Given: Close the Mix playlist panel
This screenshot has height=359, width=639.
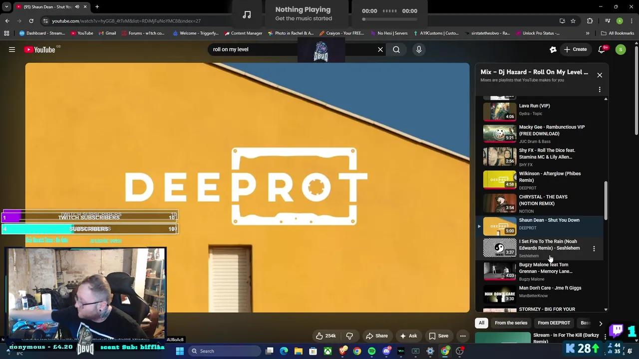Looking at the screenshot, I should (x=600, y=75).
